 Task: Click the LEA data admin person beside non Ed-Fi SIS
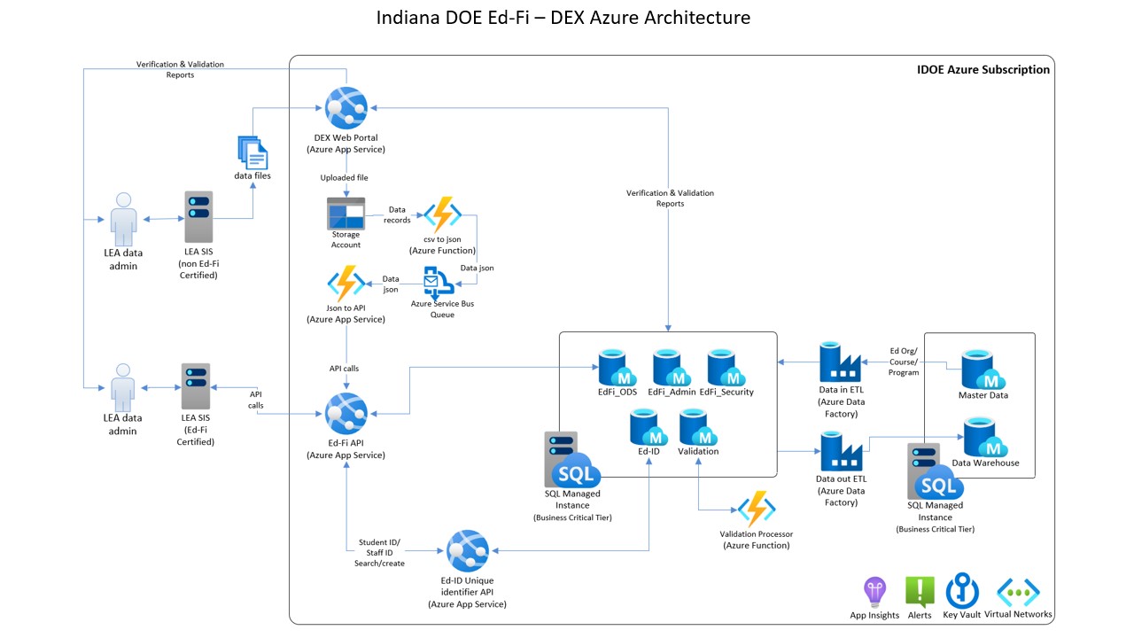tap(123, 220)
